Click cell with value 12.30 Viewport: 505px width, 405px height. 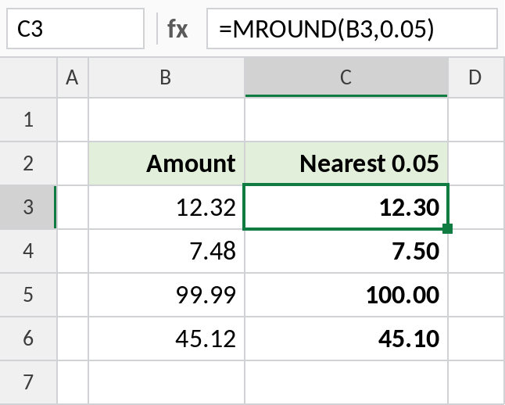click(x=346, y=207)
